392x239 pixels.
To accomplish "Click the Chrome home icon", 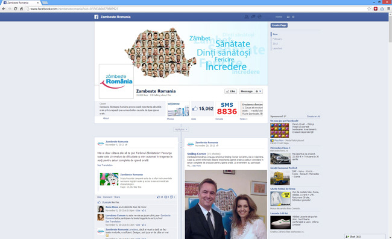I will coord(22,9).
